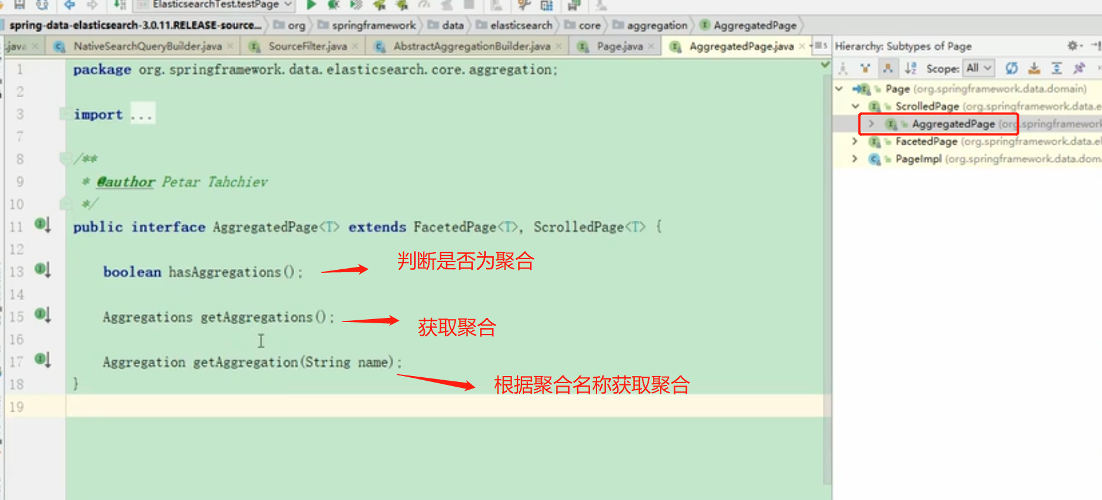This screenshot has height=500, width=1102.
Task: Start debugging with the bug icon
Action: pyautogui.click(x=333, y=5)
